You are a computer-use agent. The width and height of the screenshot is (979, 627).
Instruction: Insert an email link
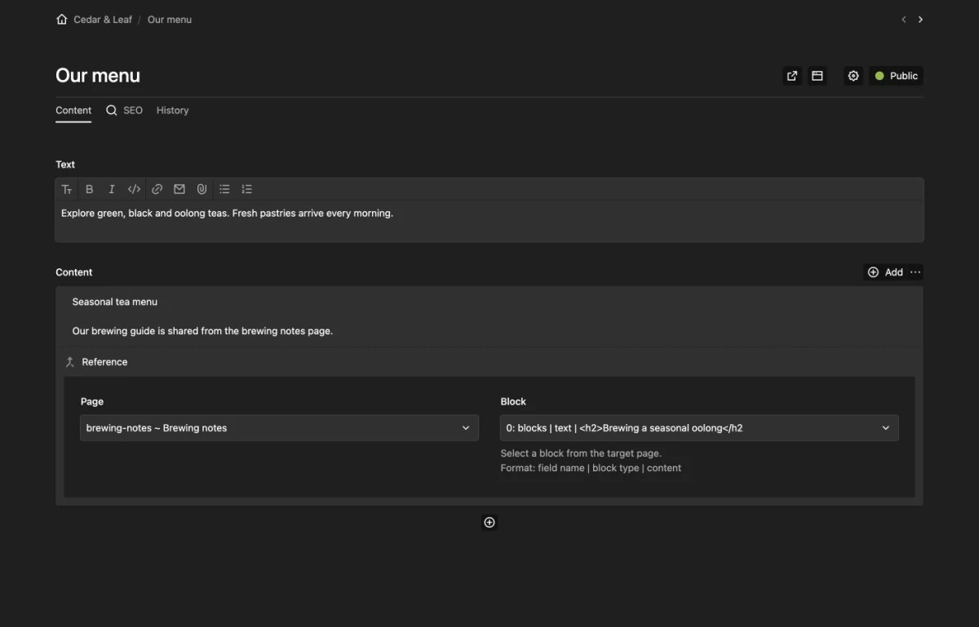point(179,189)
